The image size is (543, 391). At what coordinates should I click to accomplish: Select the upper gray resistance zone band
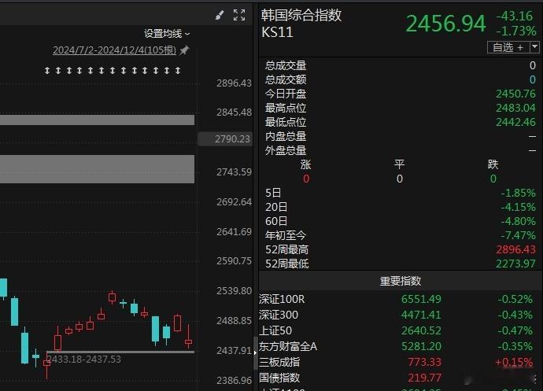pos(97,120)
